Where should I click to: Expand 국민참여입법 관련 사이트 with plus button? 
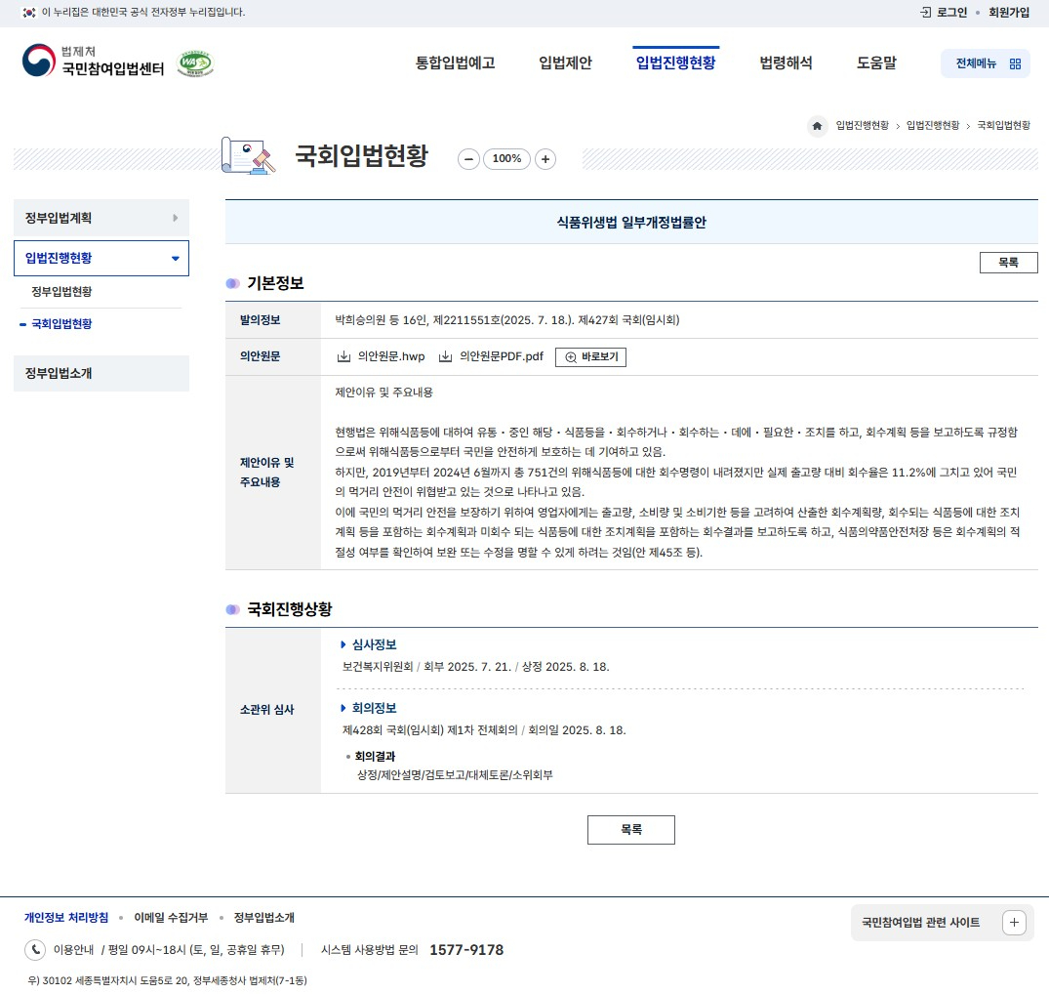(1014, 922)
